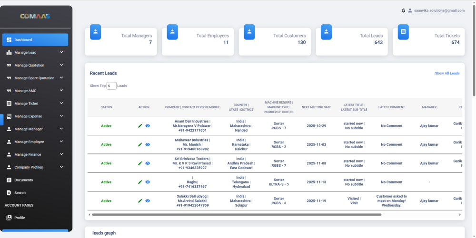View the Mahaveer Industries lead via eye icon

point(148,144)
